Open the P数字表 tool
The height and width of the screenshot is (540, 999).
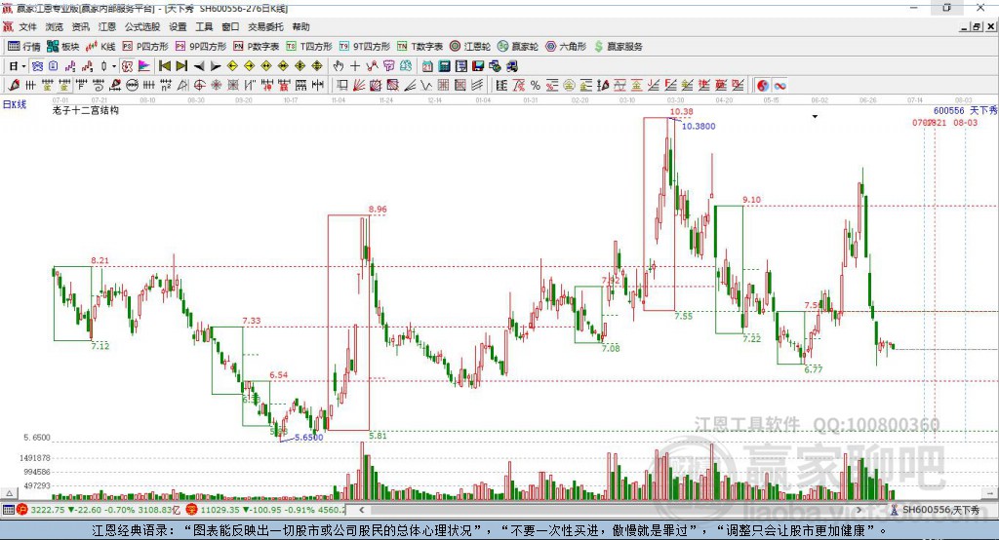257,47
